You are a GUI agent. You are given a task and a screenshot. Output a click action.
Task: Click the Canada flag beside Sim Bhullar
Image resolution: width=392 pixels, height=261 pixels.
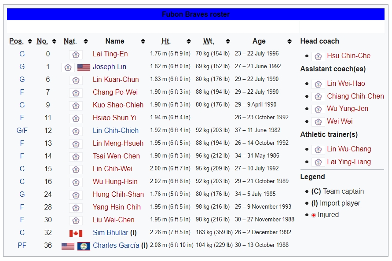point(76,233)
